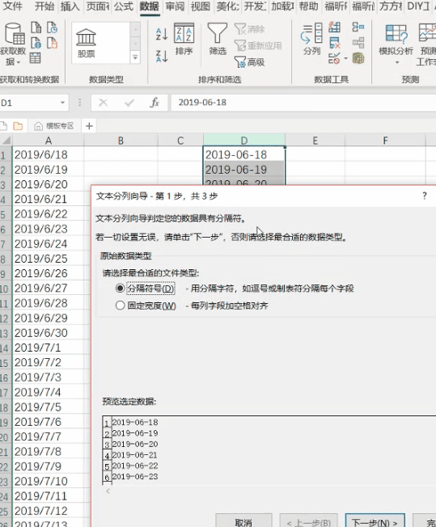The image size is (436, 527).
Task: Select the corner Select All button
Action: [x=6, y=140]
